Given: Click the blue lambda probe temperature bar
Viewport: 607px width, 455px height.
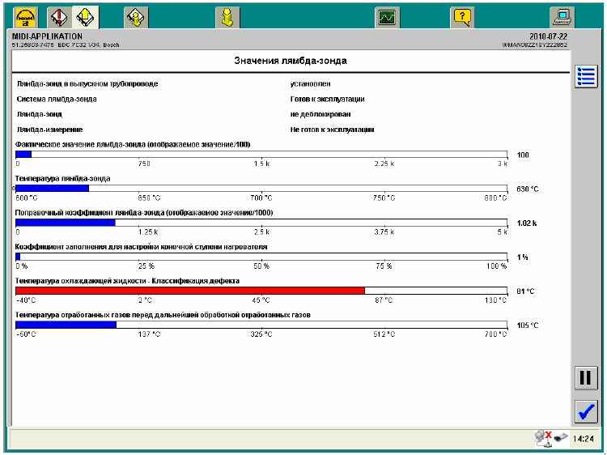Looking at the screenshot, I should [x=53, y=188].
